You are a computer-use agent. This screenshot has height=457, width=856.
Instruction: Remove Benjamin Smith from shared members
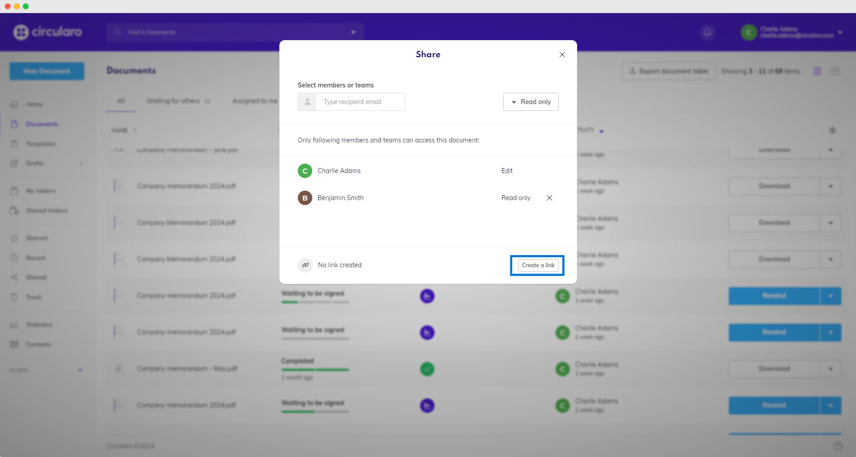pyautogui.click(x=549, y=198)
